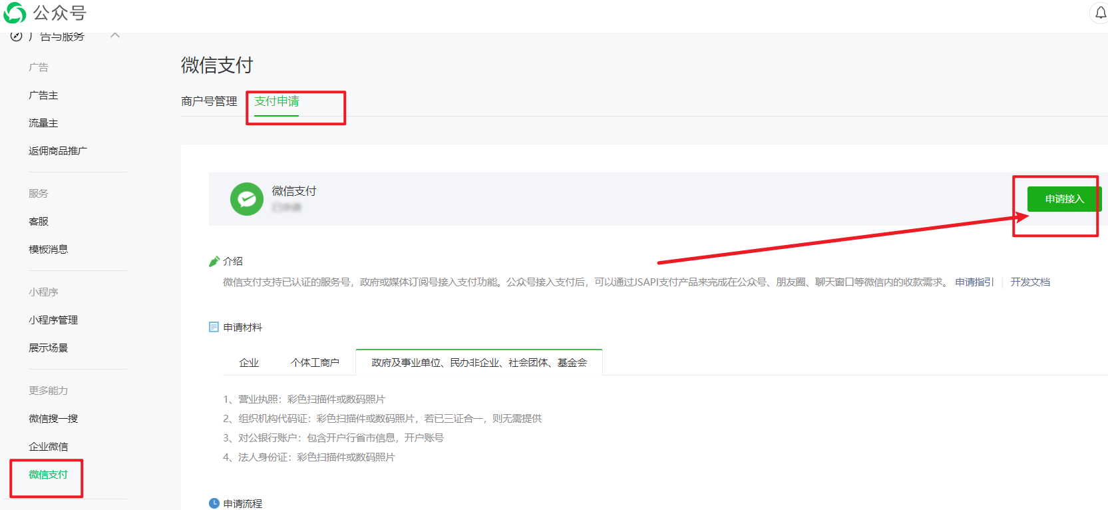Select the 企业 materials tab
Screen dimensions: 1108x510
pos(249,363)
